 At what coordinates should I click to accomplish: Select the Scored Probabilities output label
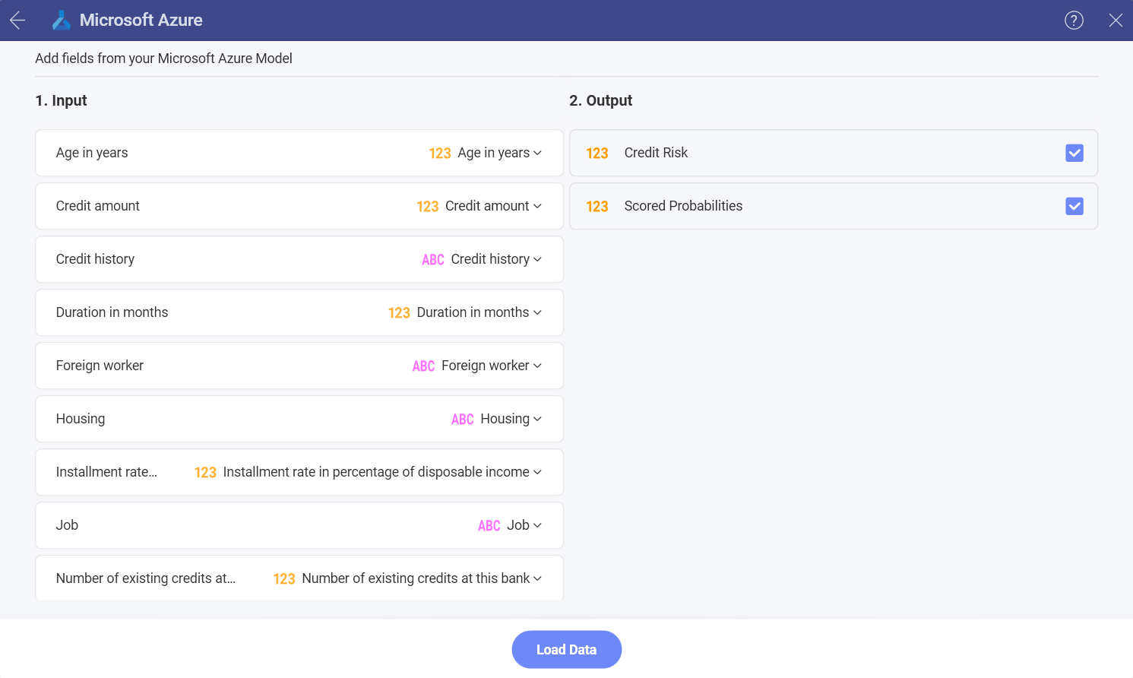click(683, 206)
